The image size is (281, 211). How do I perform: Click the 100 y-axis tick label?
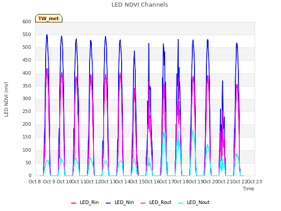click(27, 150)
